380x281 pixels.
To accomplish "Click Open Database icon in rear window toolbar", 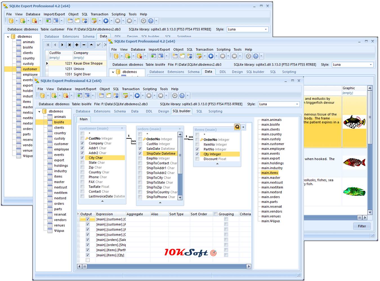I will point(11,21).
